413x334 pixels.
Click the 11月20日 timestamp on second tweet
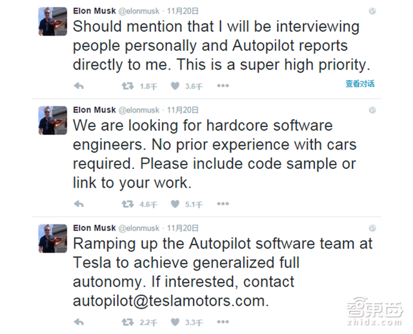click(x=183, y=110)
